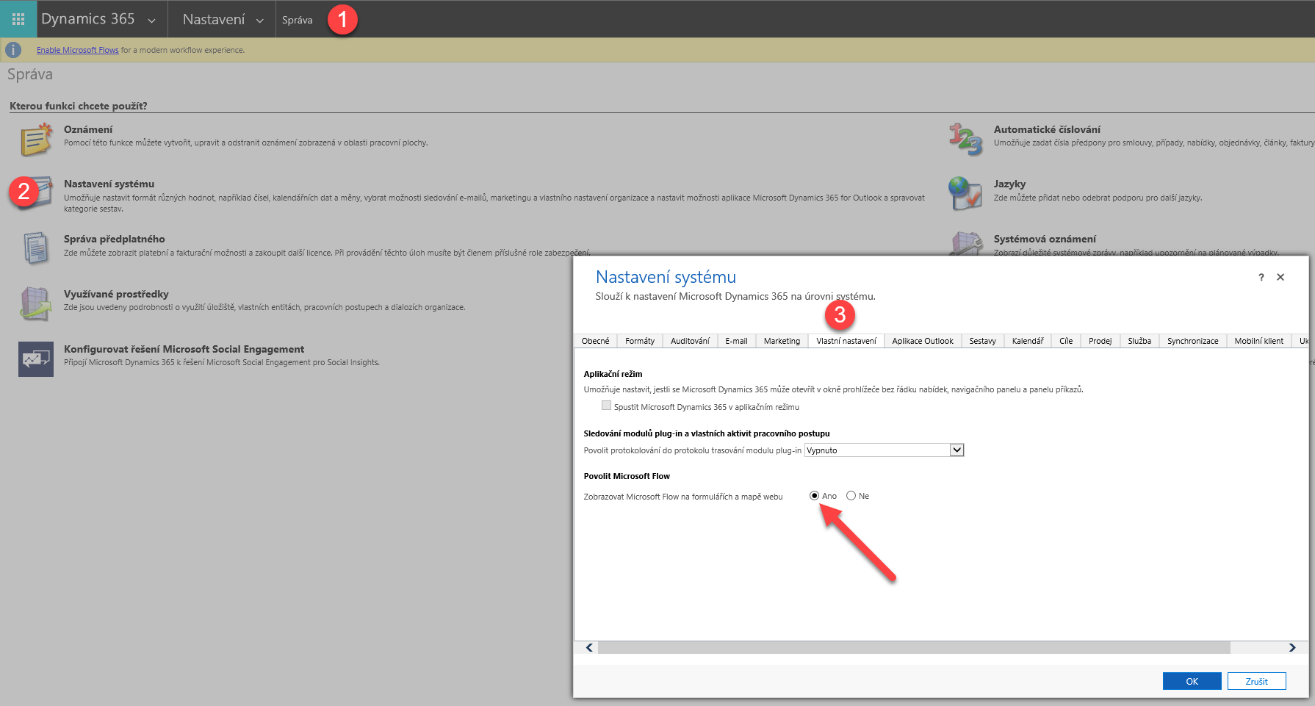Click the Microsoft Social Engagement icon
Screen dimensions: 1315x706
(x=36, y=359)
